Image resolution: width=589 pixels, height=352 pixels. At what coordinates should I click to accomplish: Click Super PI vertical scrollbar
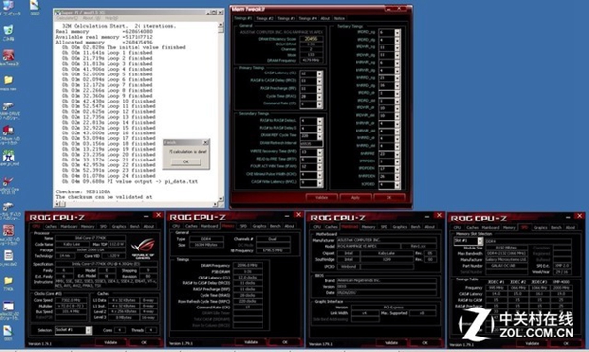pyautogui.click(x=221, y=112)
